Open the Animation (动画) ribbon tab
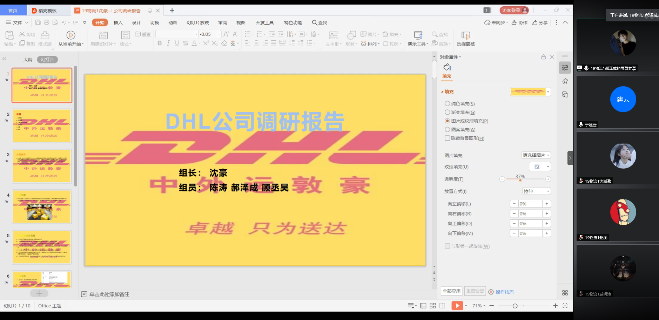This screenshot has width=659, height=320. point(173,23)
